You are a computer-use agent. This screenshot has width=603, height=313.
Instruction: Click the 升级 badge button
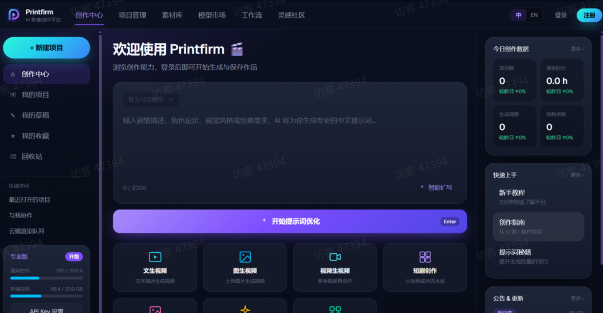point(74,257)
